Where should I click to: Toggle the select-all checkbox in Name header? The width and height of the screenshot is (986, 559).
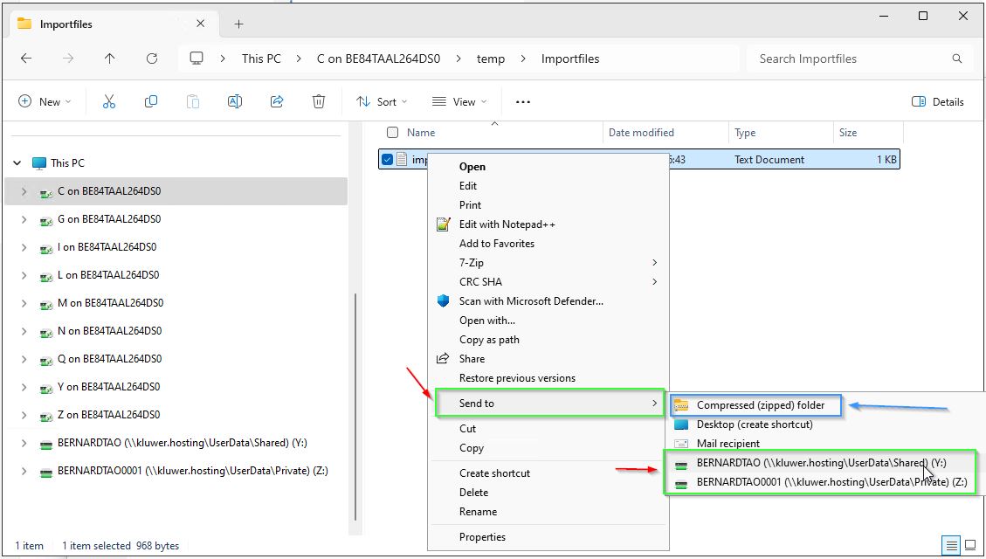(x=392, y=133)
